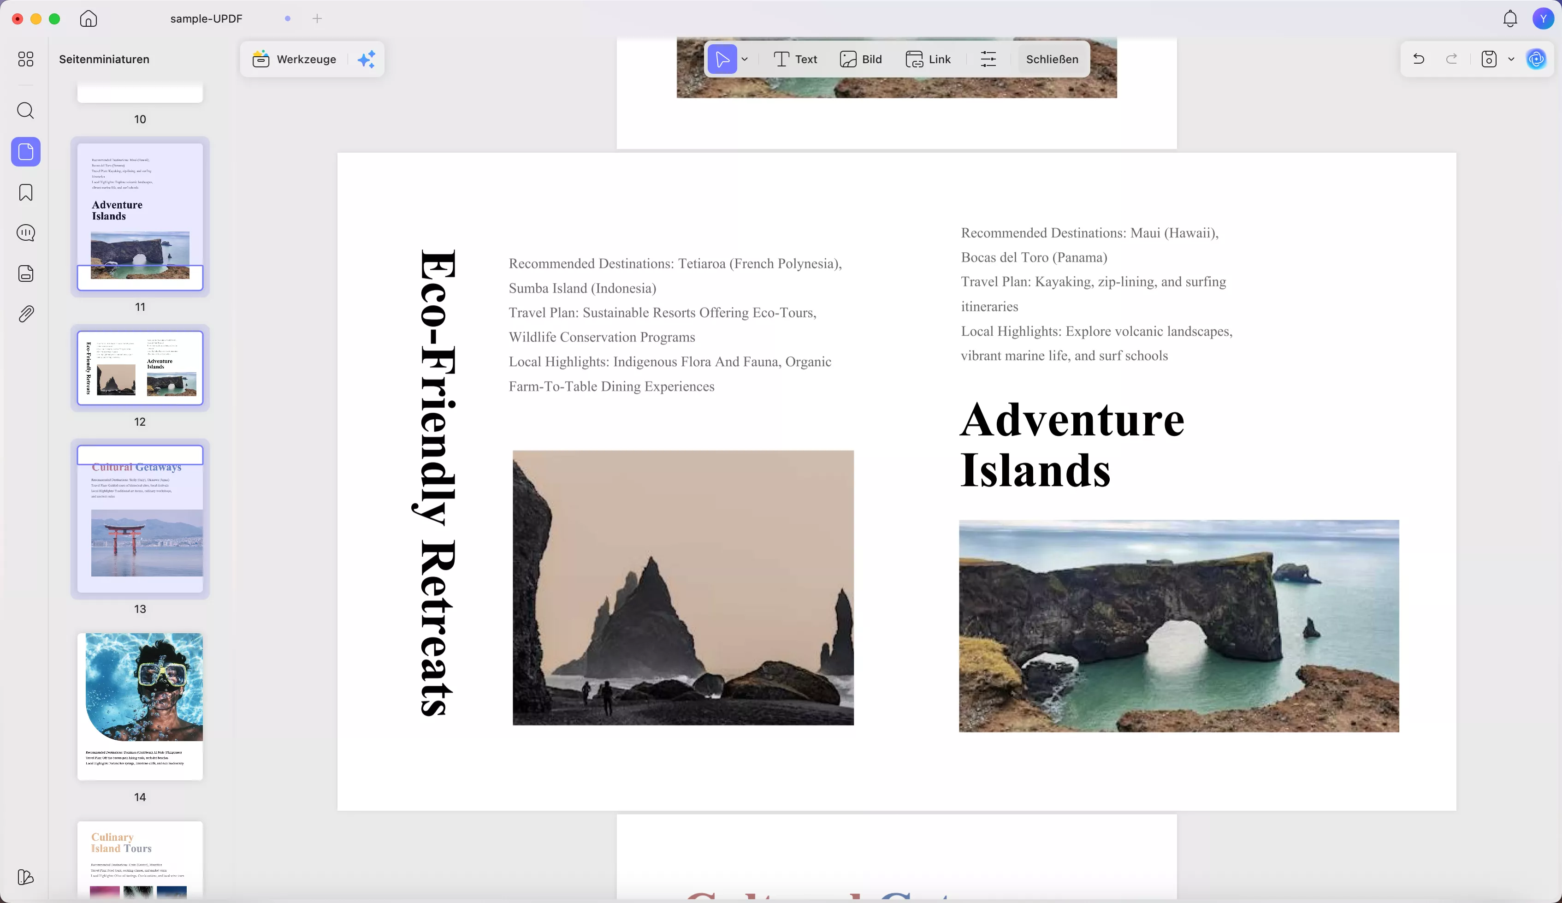The width and height of the screenshot is (1562, 903).
Task: Add a new tab
Action: click(x=317, y=18)
